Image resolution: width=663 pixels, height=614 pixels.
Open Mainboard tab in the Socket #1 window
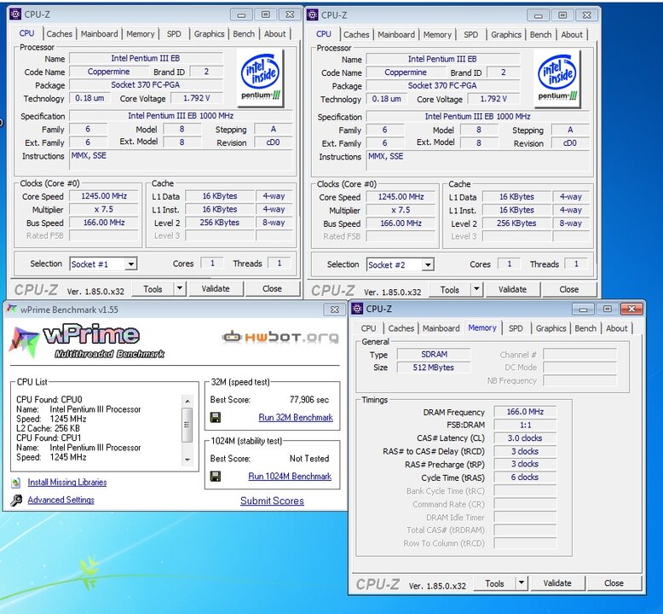(x=100, y=34)
